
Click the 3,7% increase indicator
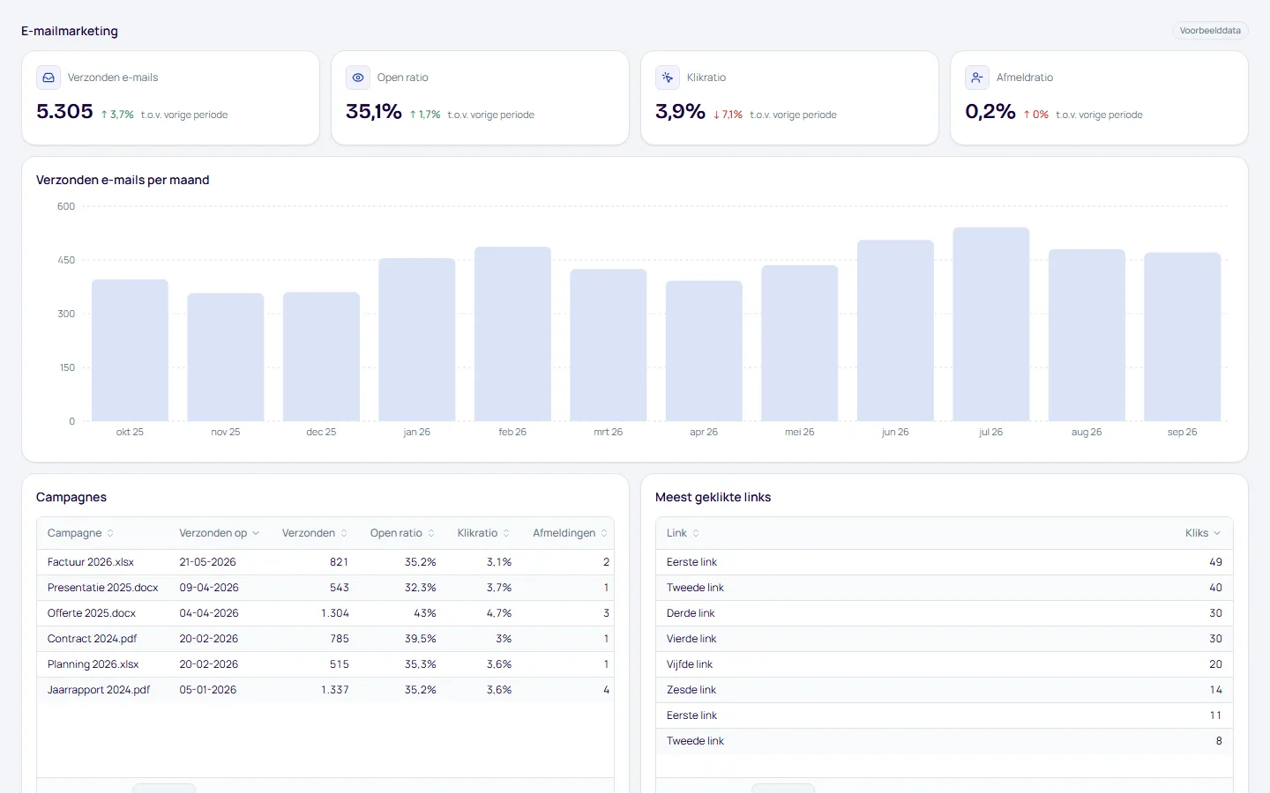[117, 115]
